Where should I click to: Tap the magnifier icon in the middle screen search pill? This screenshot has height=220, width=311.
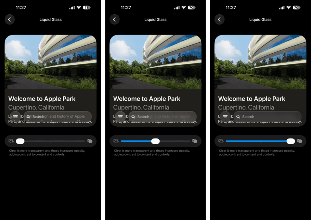point(133,117)
